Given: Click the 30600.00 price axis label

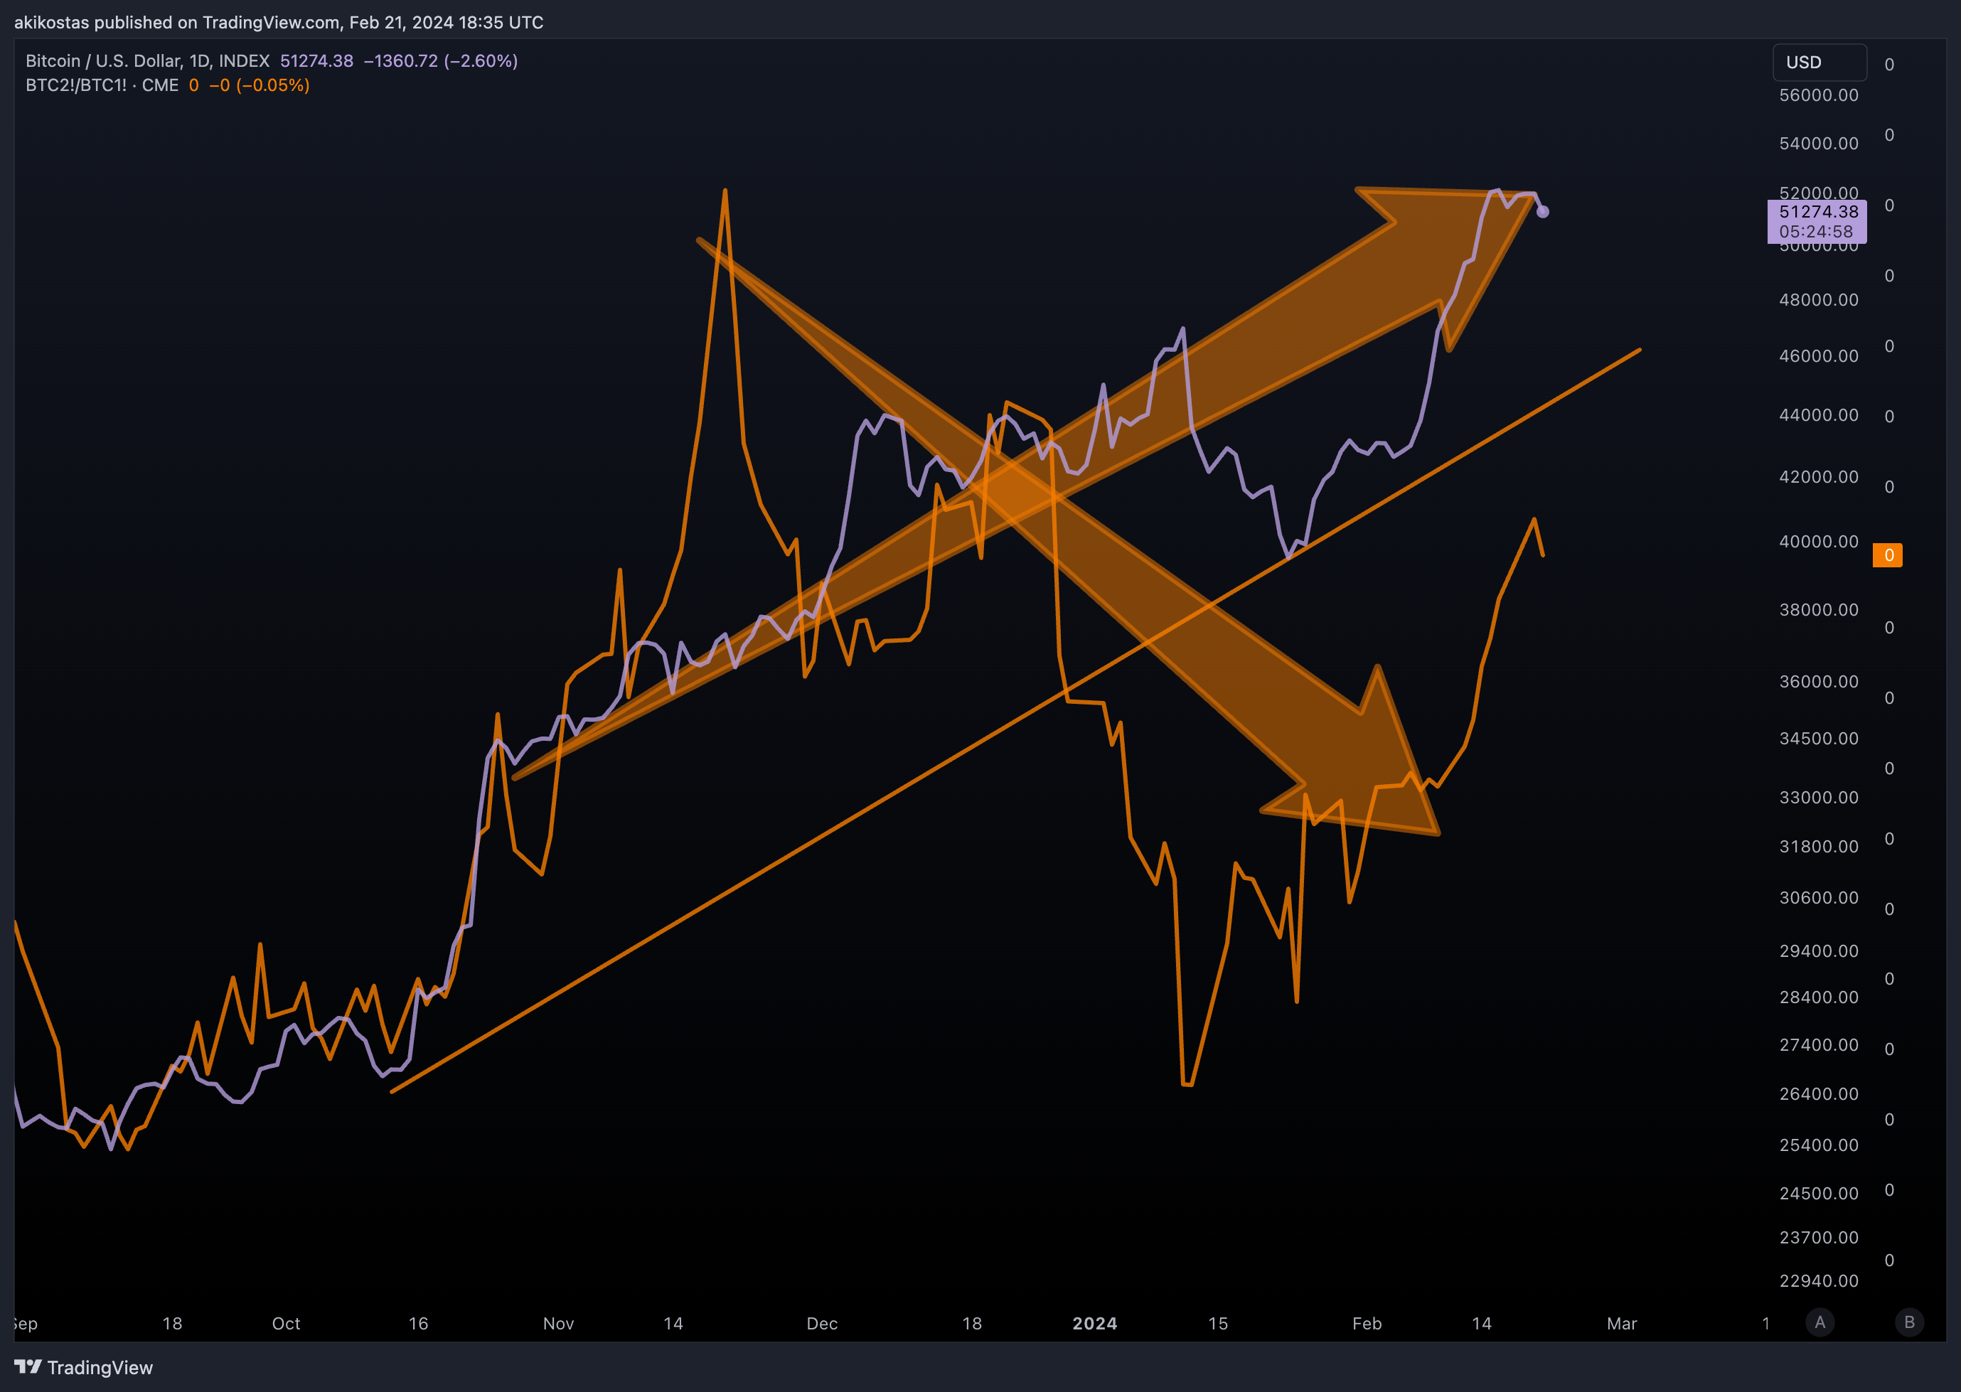Looking at the screenshot, I should [1819, 897].
